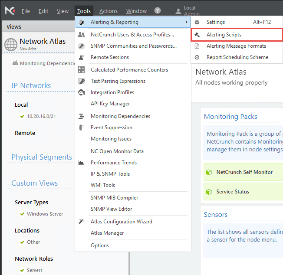Click the Service Status cube icon

209,192
